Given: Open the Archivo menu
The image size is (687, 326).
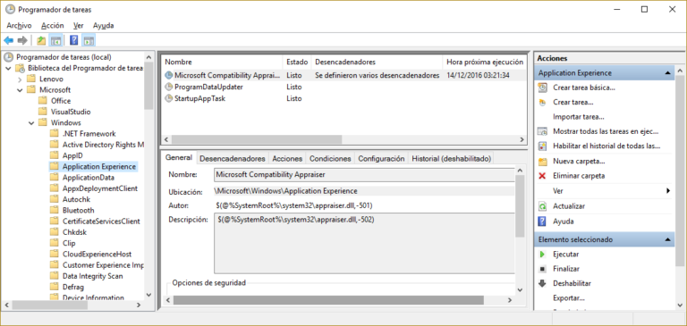Looking at the screenshot, I should (20, 25).
